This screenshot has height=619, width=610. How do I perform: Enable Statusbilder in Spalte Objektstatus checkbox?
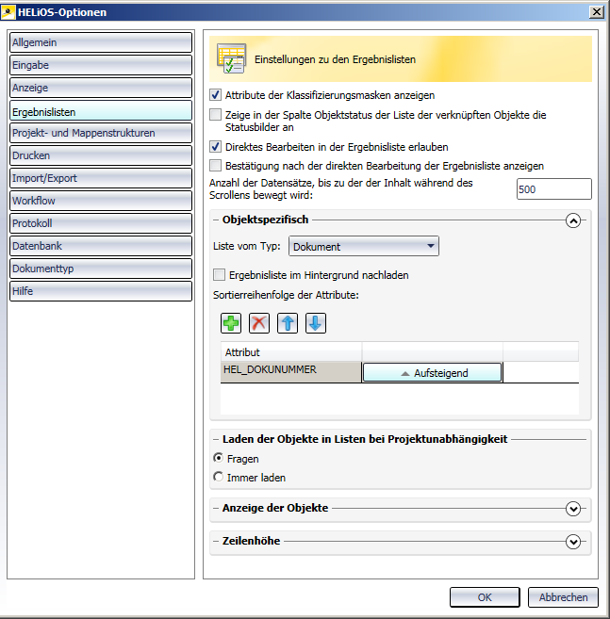215,115
